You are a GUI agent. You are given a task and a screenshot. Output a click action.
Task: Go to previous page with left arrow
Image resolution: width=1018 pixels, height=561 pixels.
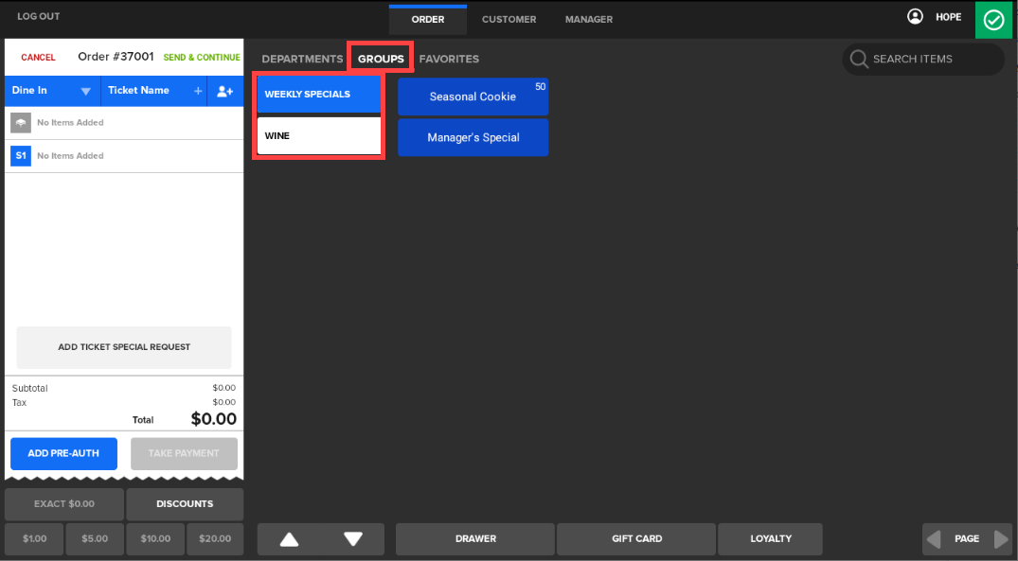[934, 539]
